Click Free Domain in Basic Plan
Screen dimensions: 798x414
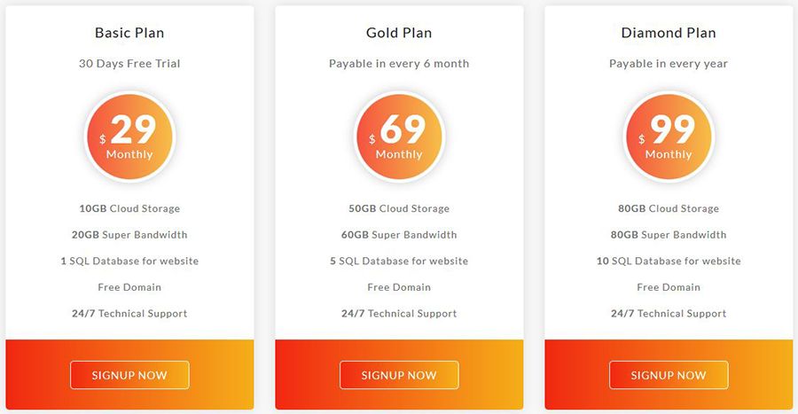point(129,287)
